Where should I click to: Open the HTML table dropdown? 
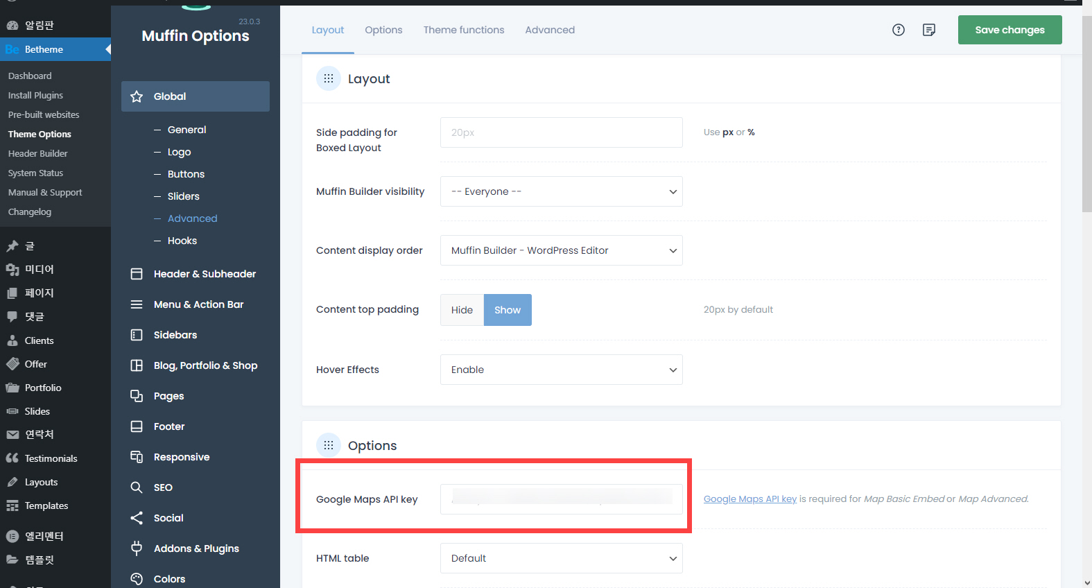point(562,558)
